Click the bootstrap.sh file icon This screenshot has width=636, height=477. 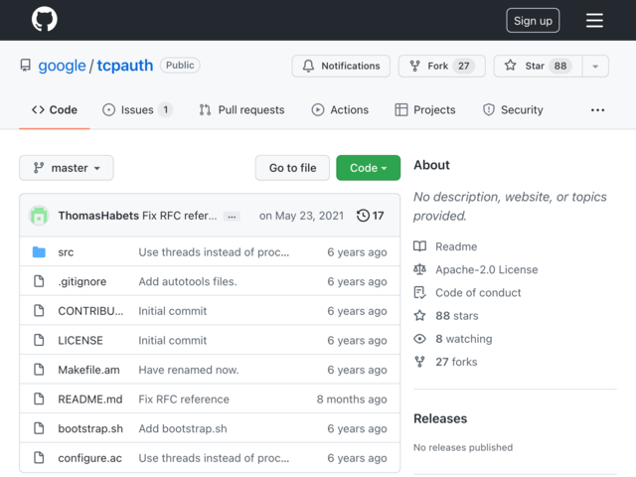[39, 428]
